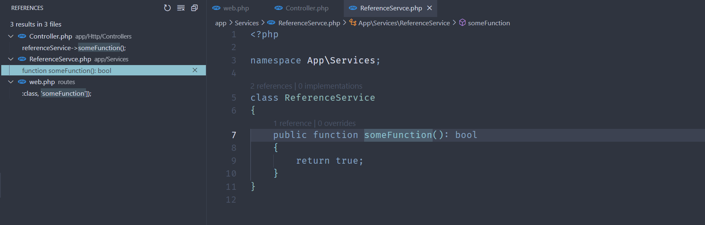Viewport: 705px width, 225px height.
Task: Click line number 9 in the gutter
Action: click(x=234, y=161)
